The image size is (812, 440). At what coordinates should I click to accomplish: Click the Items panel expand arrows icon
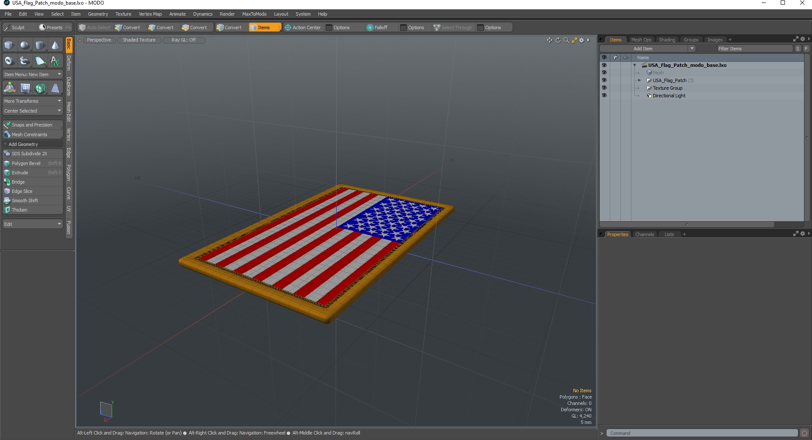click(796, 39)
